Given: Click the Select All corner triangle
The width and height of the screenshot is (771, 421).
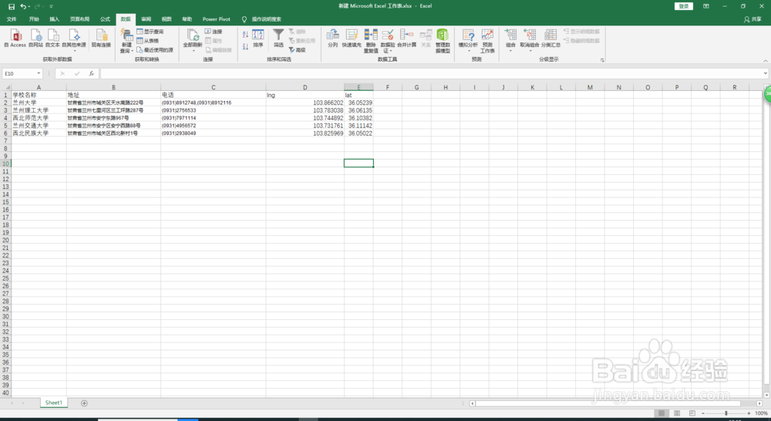Looking at the screenshot, I should click(x=6, y=87).
